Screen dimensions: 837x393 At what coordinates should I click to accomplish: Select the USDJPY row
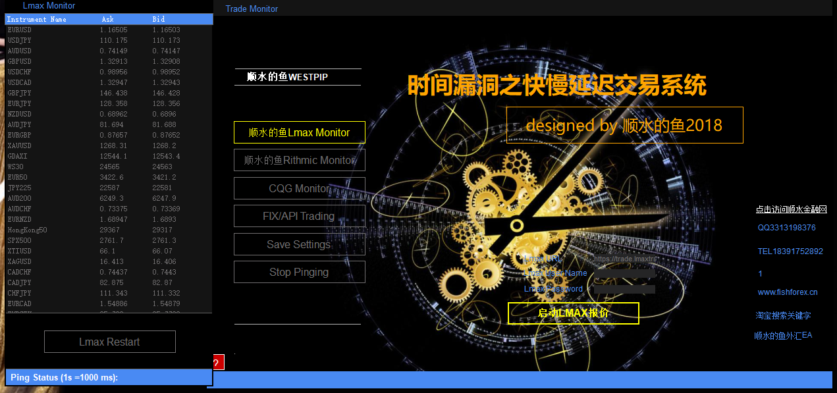tap(109, 40)
